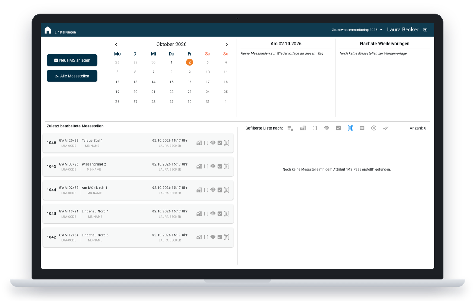The image size is (475, 301).
Task: Open the Grundwassermonitoring 2026 project dropdown
Action: [357, 30]
